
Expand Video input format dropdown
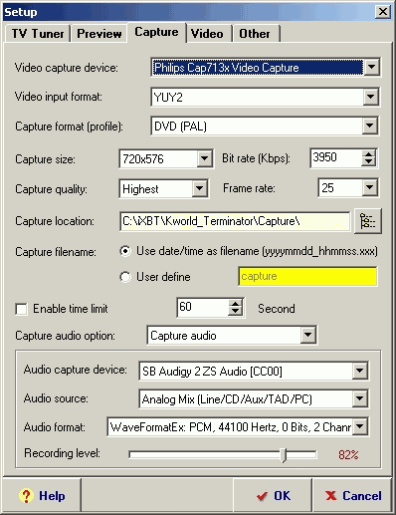tap(370, 97)
